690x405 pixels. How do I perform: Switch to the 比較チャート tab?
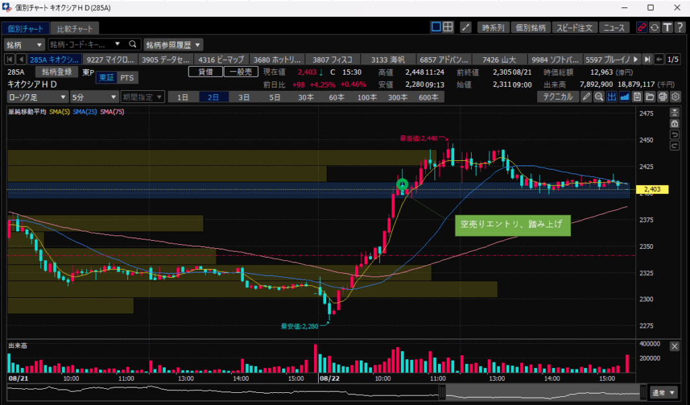click(77, 28)
